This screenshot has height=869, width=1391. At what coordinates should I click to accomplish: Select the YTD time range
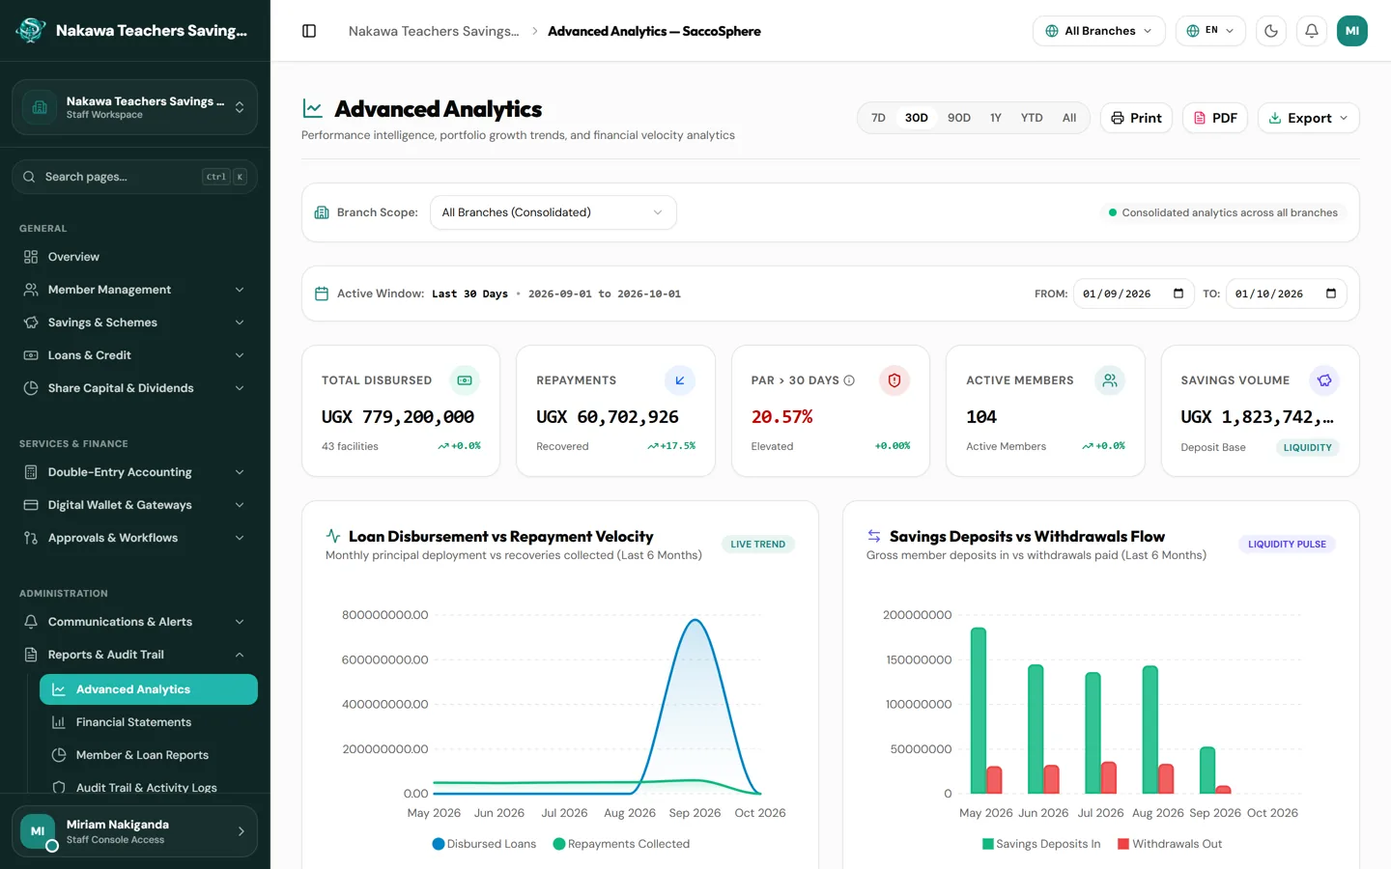click(x=1032, y=118)
